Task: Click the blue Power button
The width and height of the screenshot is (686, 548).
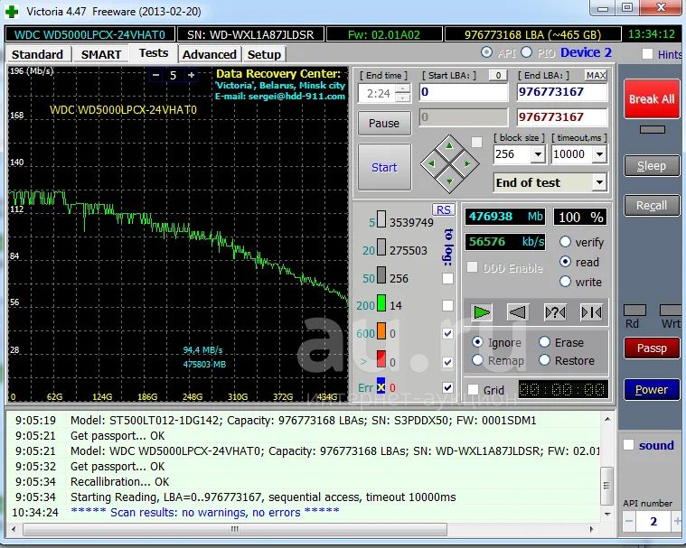Action: click(x=652, y=389)
